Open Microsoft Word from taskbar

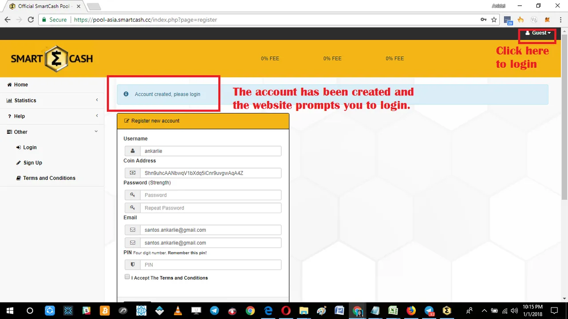(x=339, y=311)
